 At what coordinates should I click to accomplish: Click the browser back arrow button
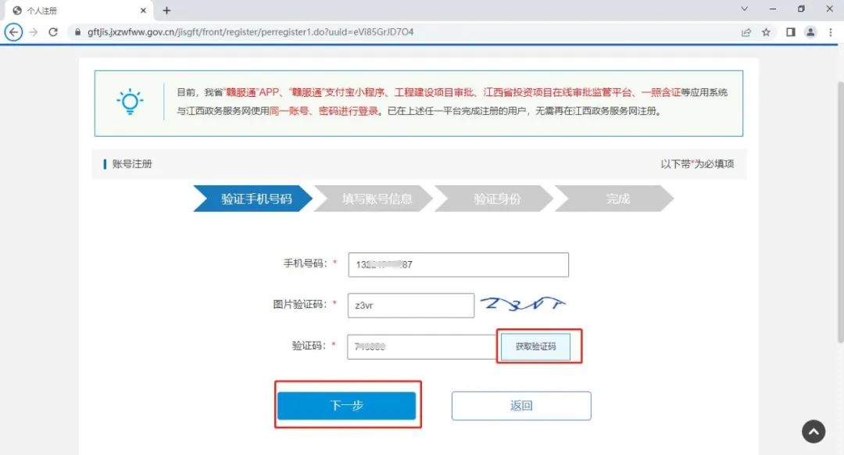pyautogui.click(x=13, y=32)
